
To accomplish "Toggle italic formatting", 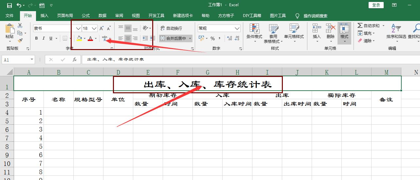I will pos(44,38).
